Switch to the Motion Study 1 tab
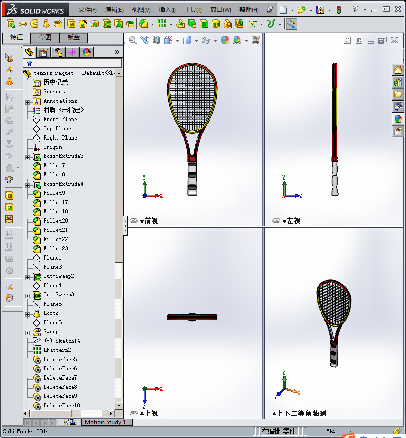 (105, 422)
